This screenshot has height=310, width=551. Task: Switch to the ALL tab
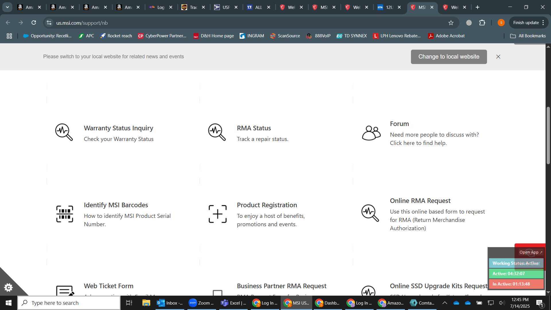point(258,7)
